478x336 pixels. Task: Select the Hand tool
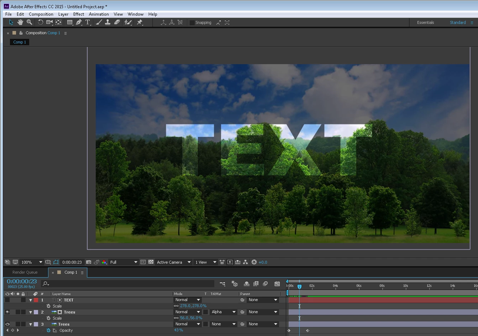[20, 22]
